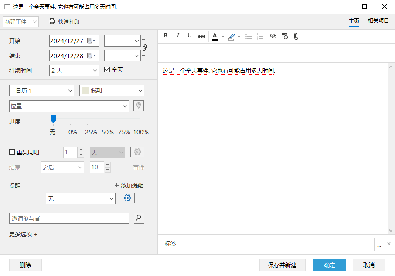Image resolution: width=395 pixels, height=276 pixels.
Task: Open calendar picker for end date
Action: coord(92,55)
